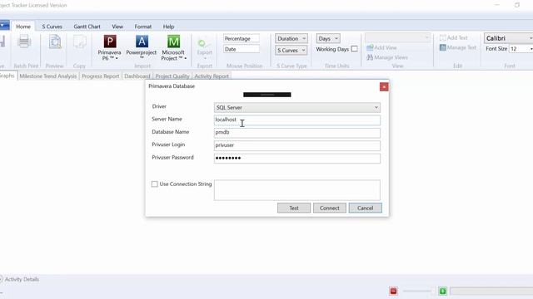Open the Duration dropdown
The height and width of the screenshot is (299, 533).
pos(291,38)
